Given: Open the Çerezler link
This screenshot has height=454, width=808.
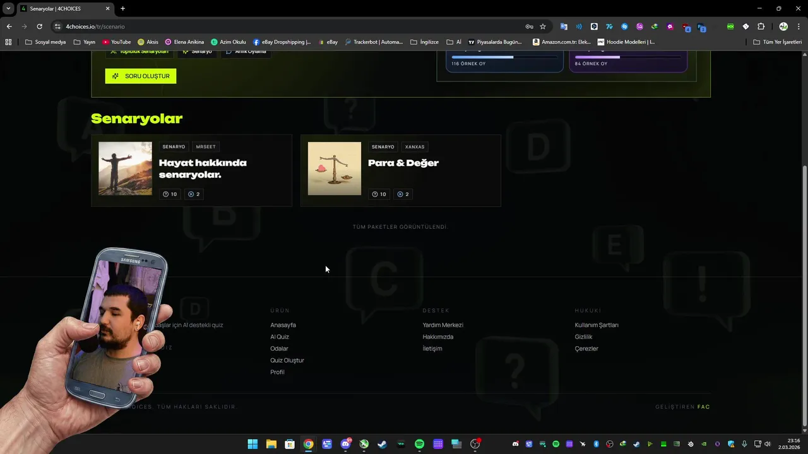Looking at the screenshot, I should coord(586,349).
